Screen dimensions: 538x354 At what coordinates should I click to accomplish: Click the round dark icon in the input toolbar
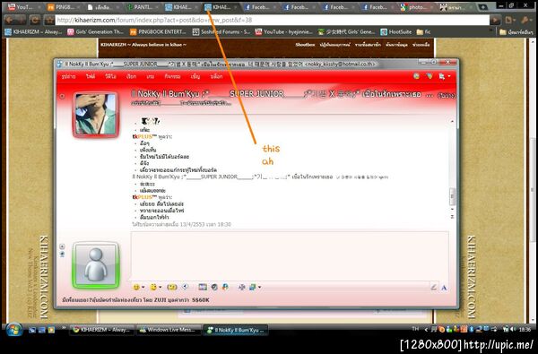pyautogui.click(x=214, y=287)
